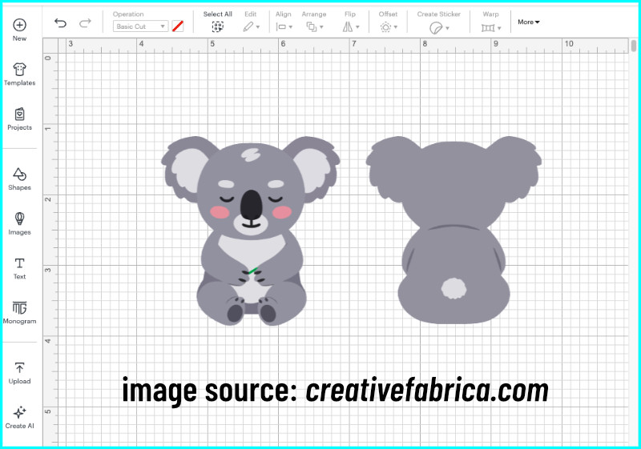Screen dimensions: 641x449
Task: Expand the Create Sticker dropdown arrow
Action: (x=448, y=28)
